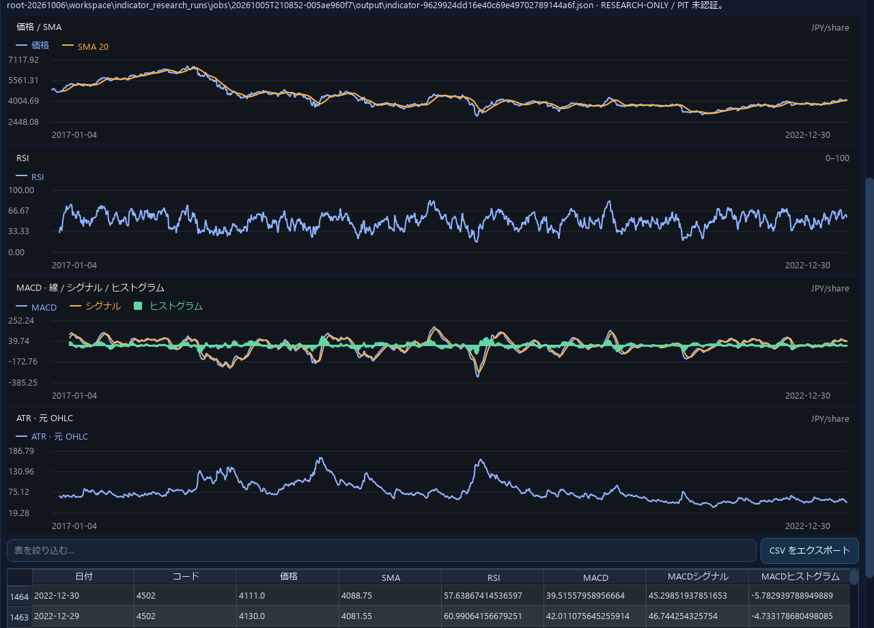Sort by the コード column header
This screenshot has height=628, width=874.
[186, 577]
